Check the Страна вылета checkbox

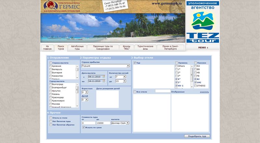point(51,63)
